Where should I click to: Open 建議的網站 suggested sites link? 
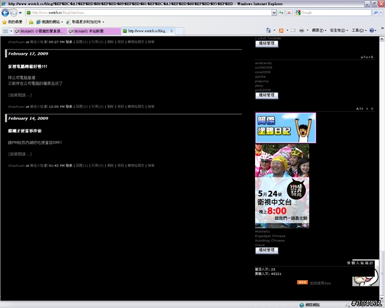click(x=49, y=22)
